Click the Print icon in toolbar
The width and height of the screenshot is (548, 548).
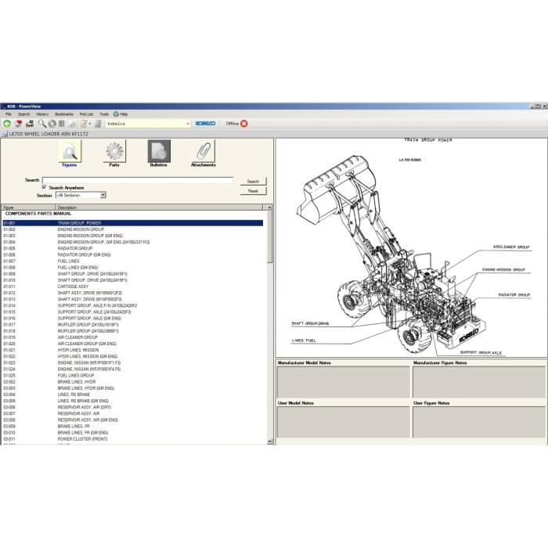[30, 124]
